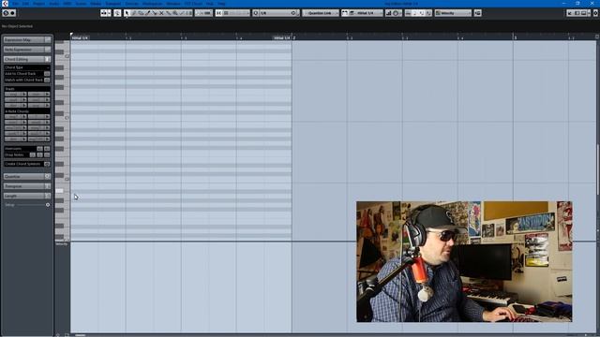This screenshot has height=337, width=600.
Task: Select the Zoom magnifier tool
Action: [175, 13]
